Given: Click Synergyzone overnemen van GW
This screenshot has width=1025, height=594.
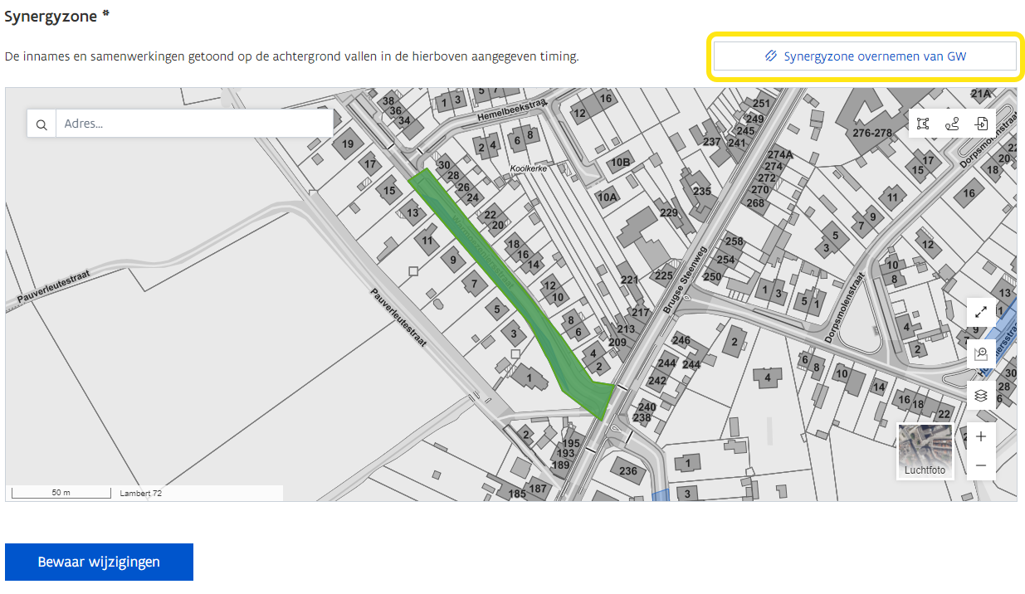Looking at the screenshot, I should (x=865, y=56).
